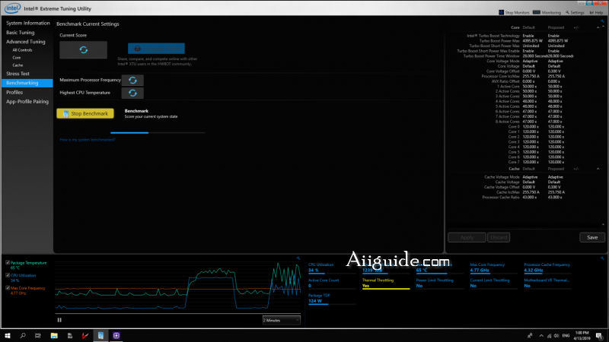Image resolution: width=609 pixels, height=342 pixels.
Task: Click the Package TDP 124 W monitor tile
Action: point(332,299)
